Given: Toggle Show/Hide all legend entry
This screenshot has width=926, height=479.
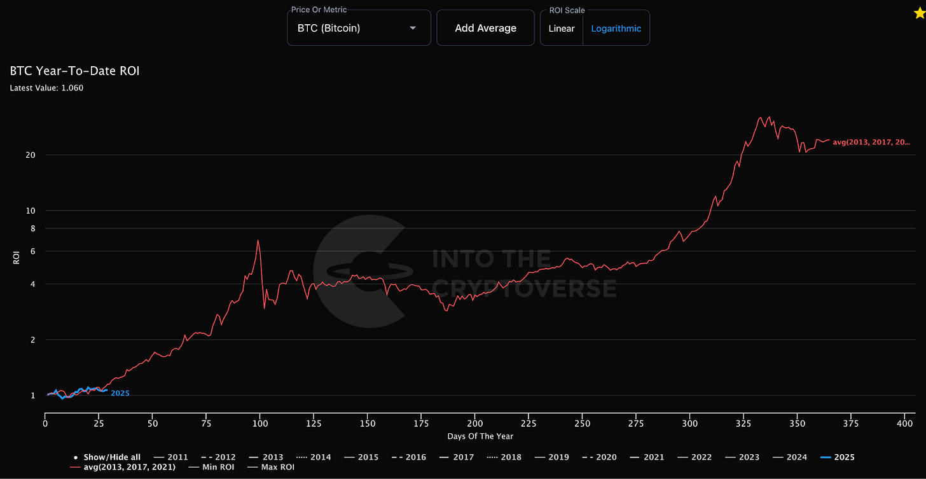Looking at the screenshot, I should click(107, 457).
